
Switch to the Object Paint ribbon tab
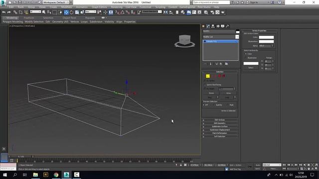point(69,18)
